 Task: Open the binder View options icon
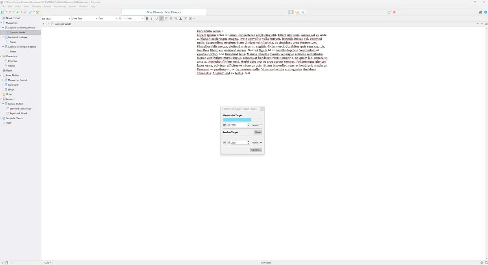2,12
